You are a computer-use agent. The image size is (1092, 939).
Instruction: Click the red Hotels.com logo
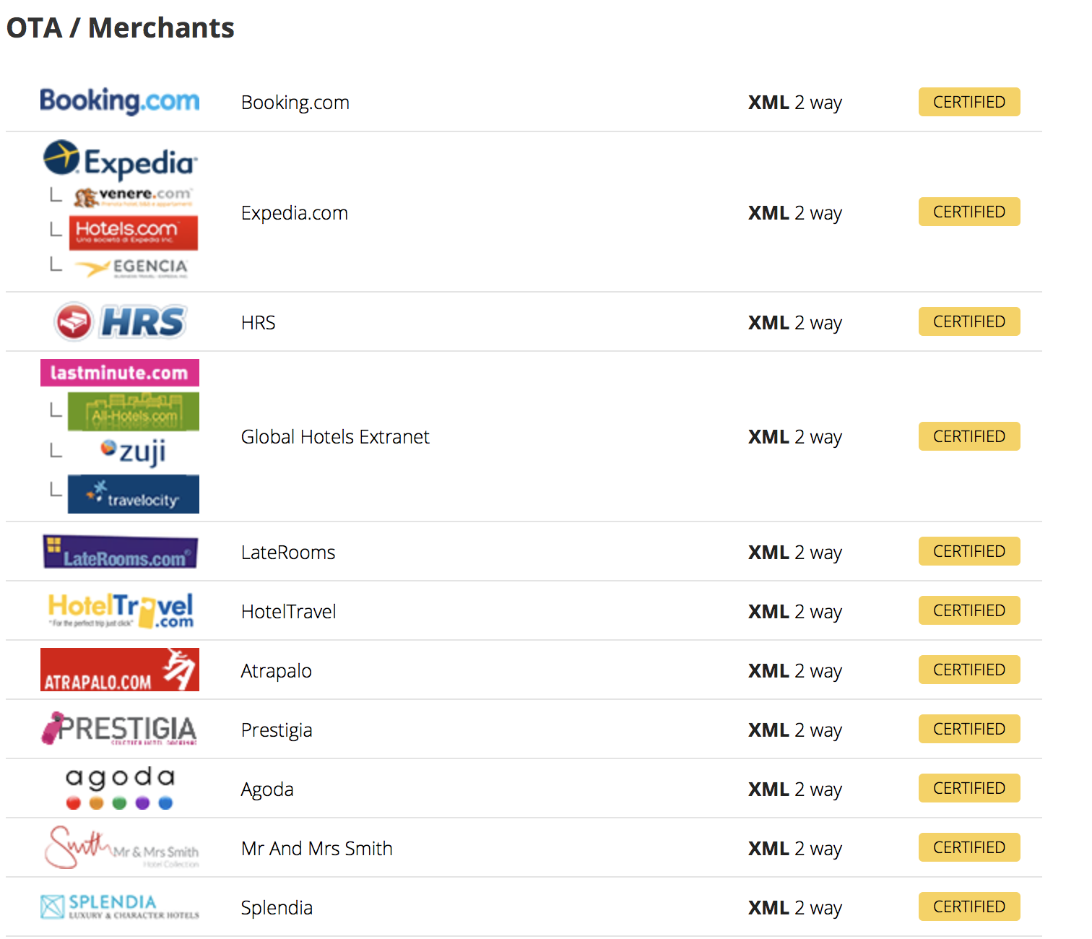[133, 233]
